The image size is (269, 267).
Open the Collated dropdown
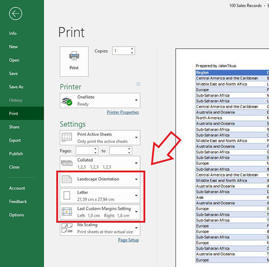136,163
